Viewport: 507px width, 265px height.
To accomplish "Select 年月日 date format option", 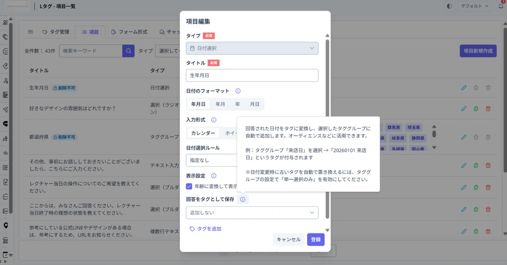I will (198, 104).
